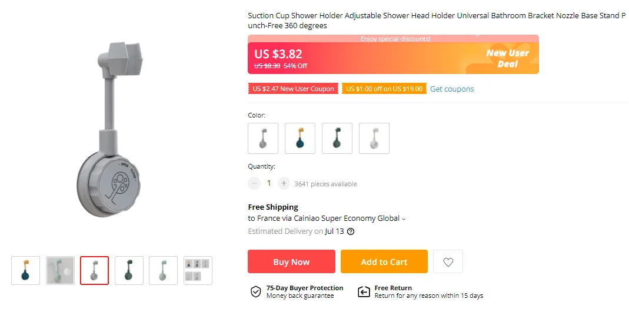The height and width of the screenshot is (309, 629).
Task: Click the estimated delivery help icon
Action: (x=351, y=231)
